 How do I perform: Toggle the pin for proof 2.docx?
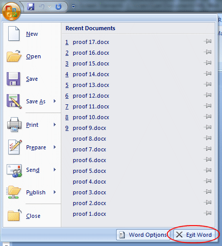click(208, 203)
